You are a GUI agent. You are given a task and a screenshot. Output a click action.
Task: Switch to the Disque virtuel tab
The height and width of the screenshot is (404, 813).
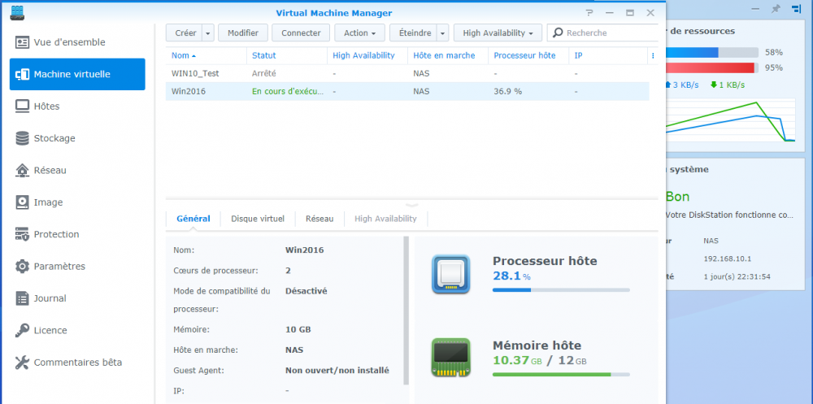[258, 219]
